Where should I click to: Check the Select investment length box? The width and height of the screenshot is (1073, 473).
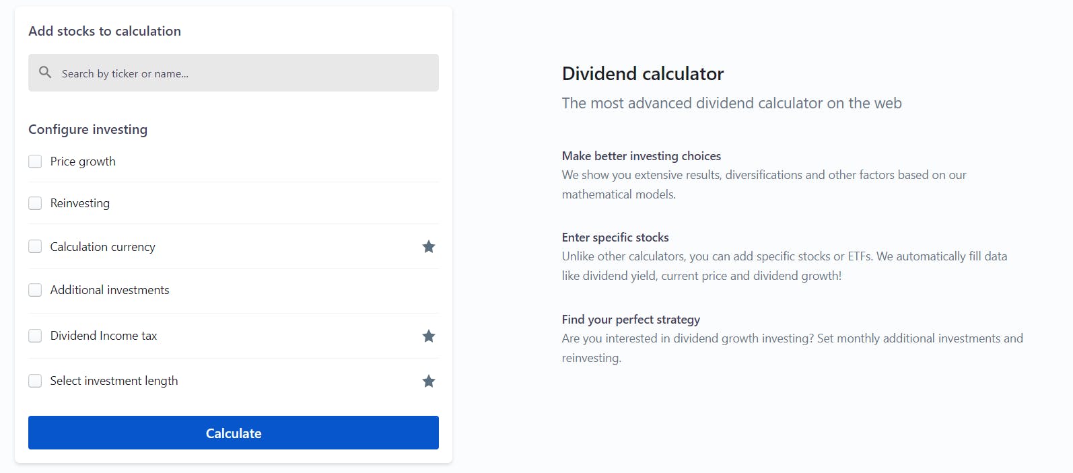pos(35,381)
